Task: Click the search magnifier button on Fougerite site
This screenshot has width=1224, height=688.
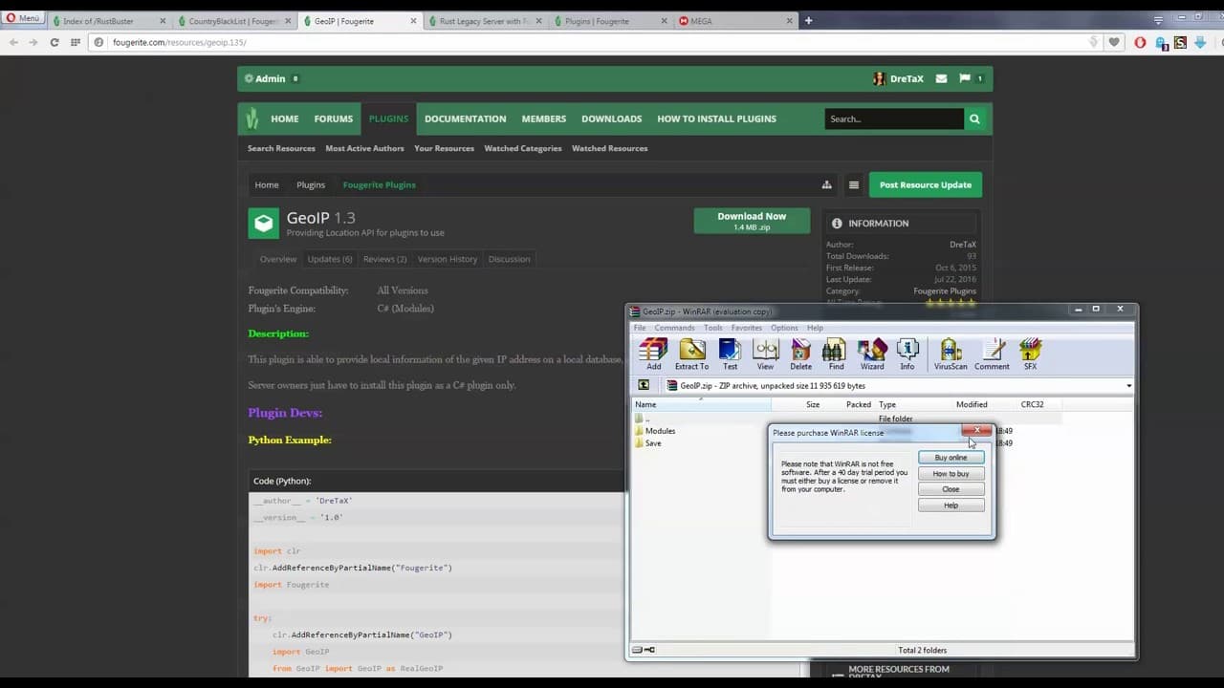Action: (974, 118)
